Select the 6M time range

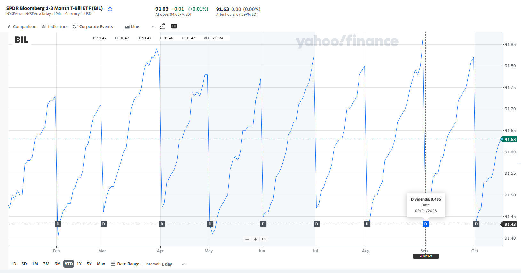click(58, 264)
